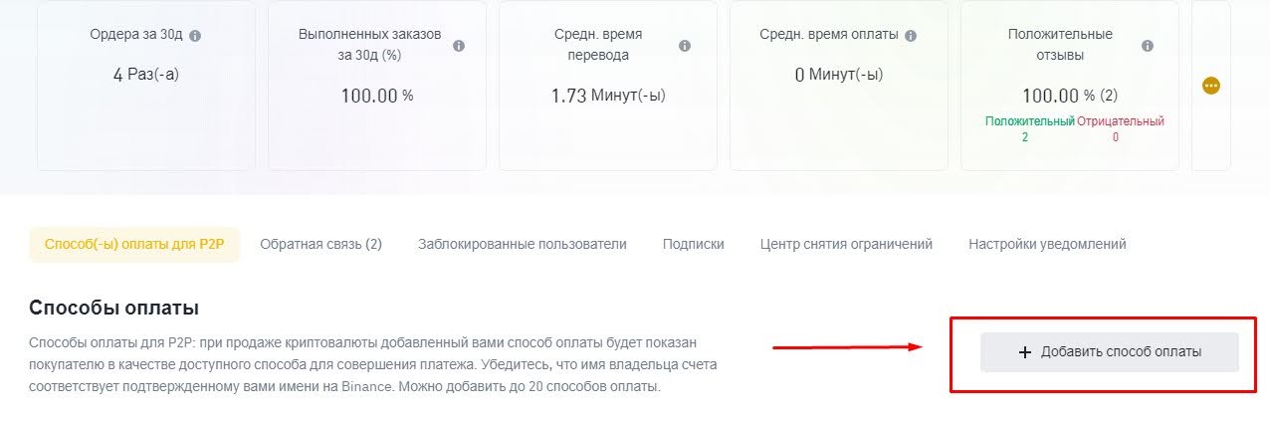This screenshot has height=421, width=1270.
Task: Go to Подписки tab
Action: tap(694, 244)
